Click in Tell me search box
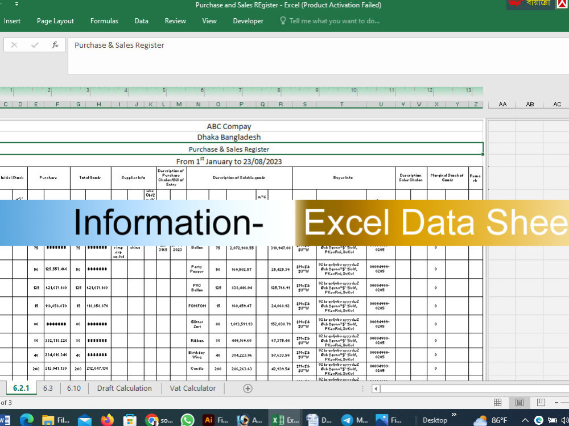This screenshot has height=426, width=569. coord(334,20)
